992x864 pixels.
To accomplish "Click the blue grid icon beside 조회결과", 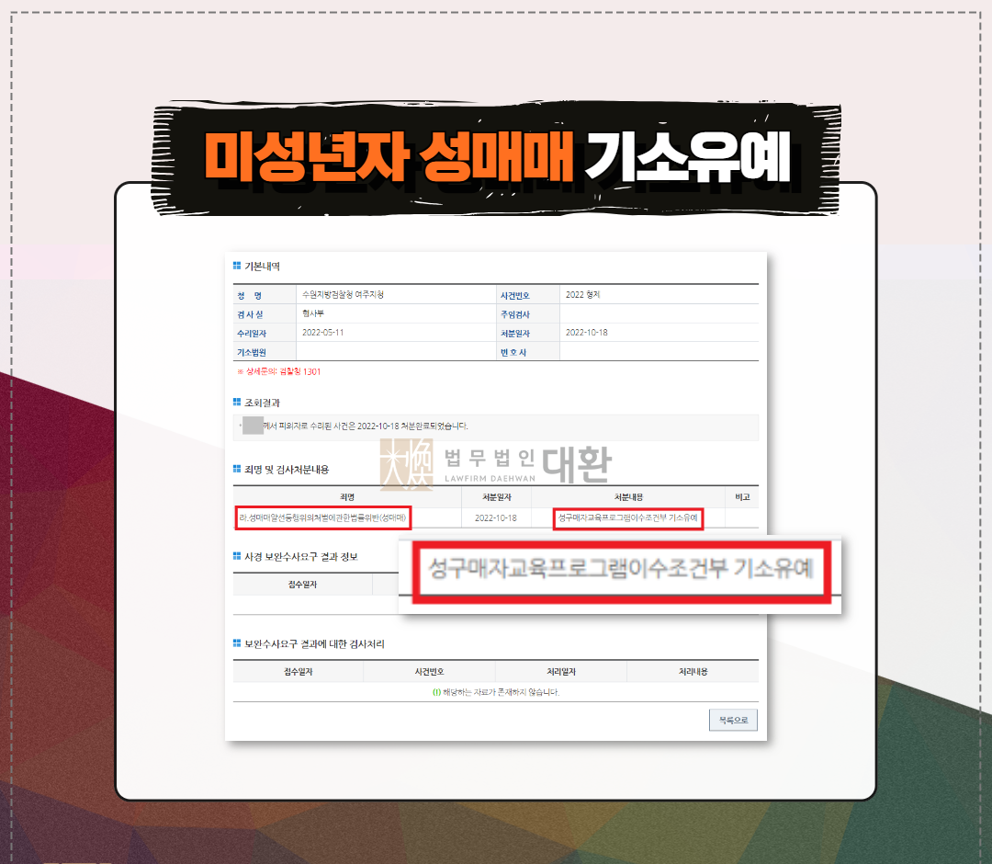I will pos(237,402).
